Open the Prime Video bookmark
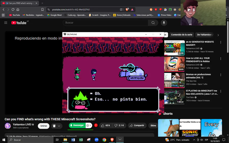This screenshot has height=143, width=229. tap(164, 15)
